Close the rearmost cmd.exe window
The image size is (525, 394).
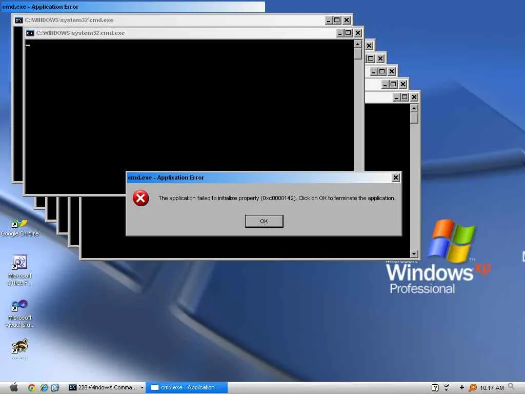[x=347, y=21]
